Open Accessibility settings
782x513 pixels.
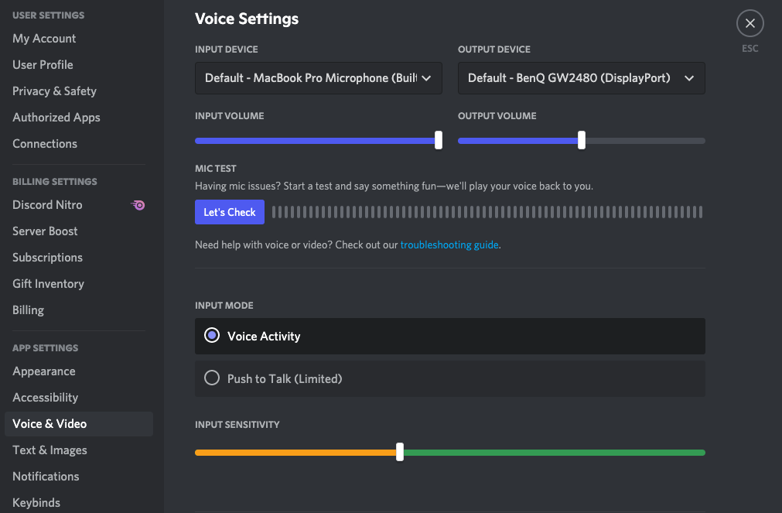coord(45,398)
